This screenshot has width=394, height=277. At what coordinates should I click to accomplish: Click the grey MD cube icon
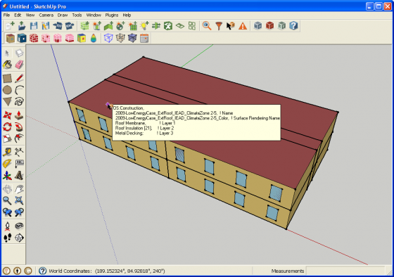(258, 26)
